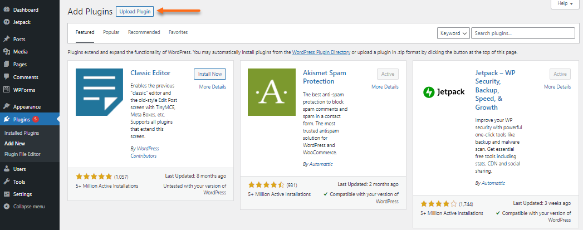Click 'Last Updated: 2 months ago' text
Screen dimensions: 583x230
368,184
